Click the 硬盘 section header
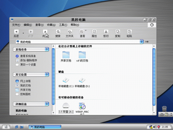 [x=61, y=72]
